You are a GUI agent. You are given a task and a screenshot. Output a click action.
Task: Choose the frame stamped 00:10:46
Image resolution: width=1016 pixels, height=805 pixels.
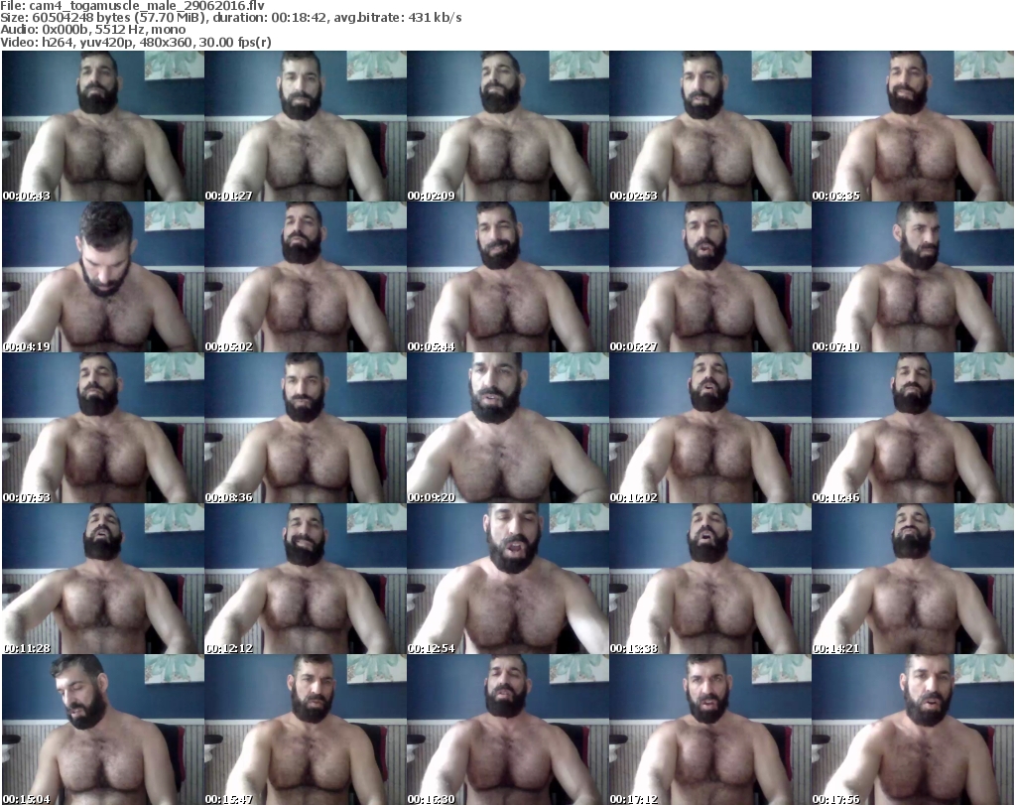pyautogui.click(x=913, y=428)
